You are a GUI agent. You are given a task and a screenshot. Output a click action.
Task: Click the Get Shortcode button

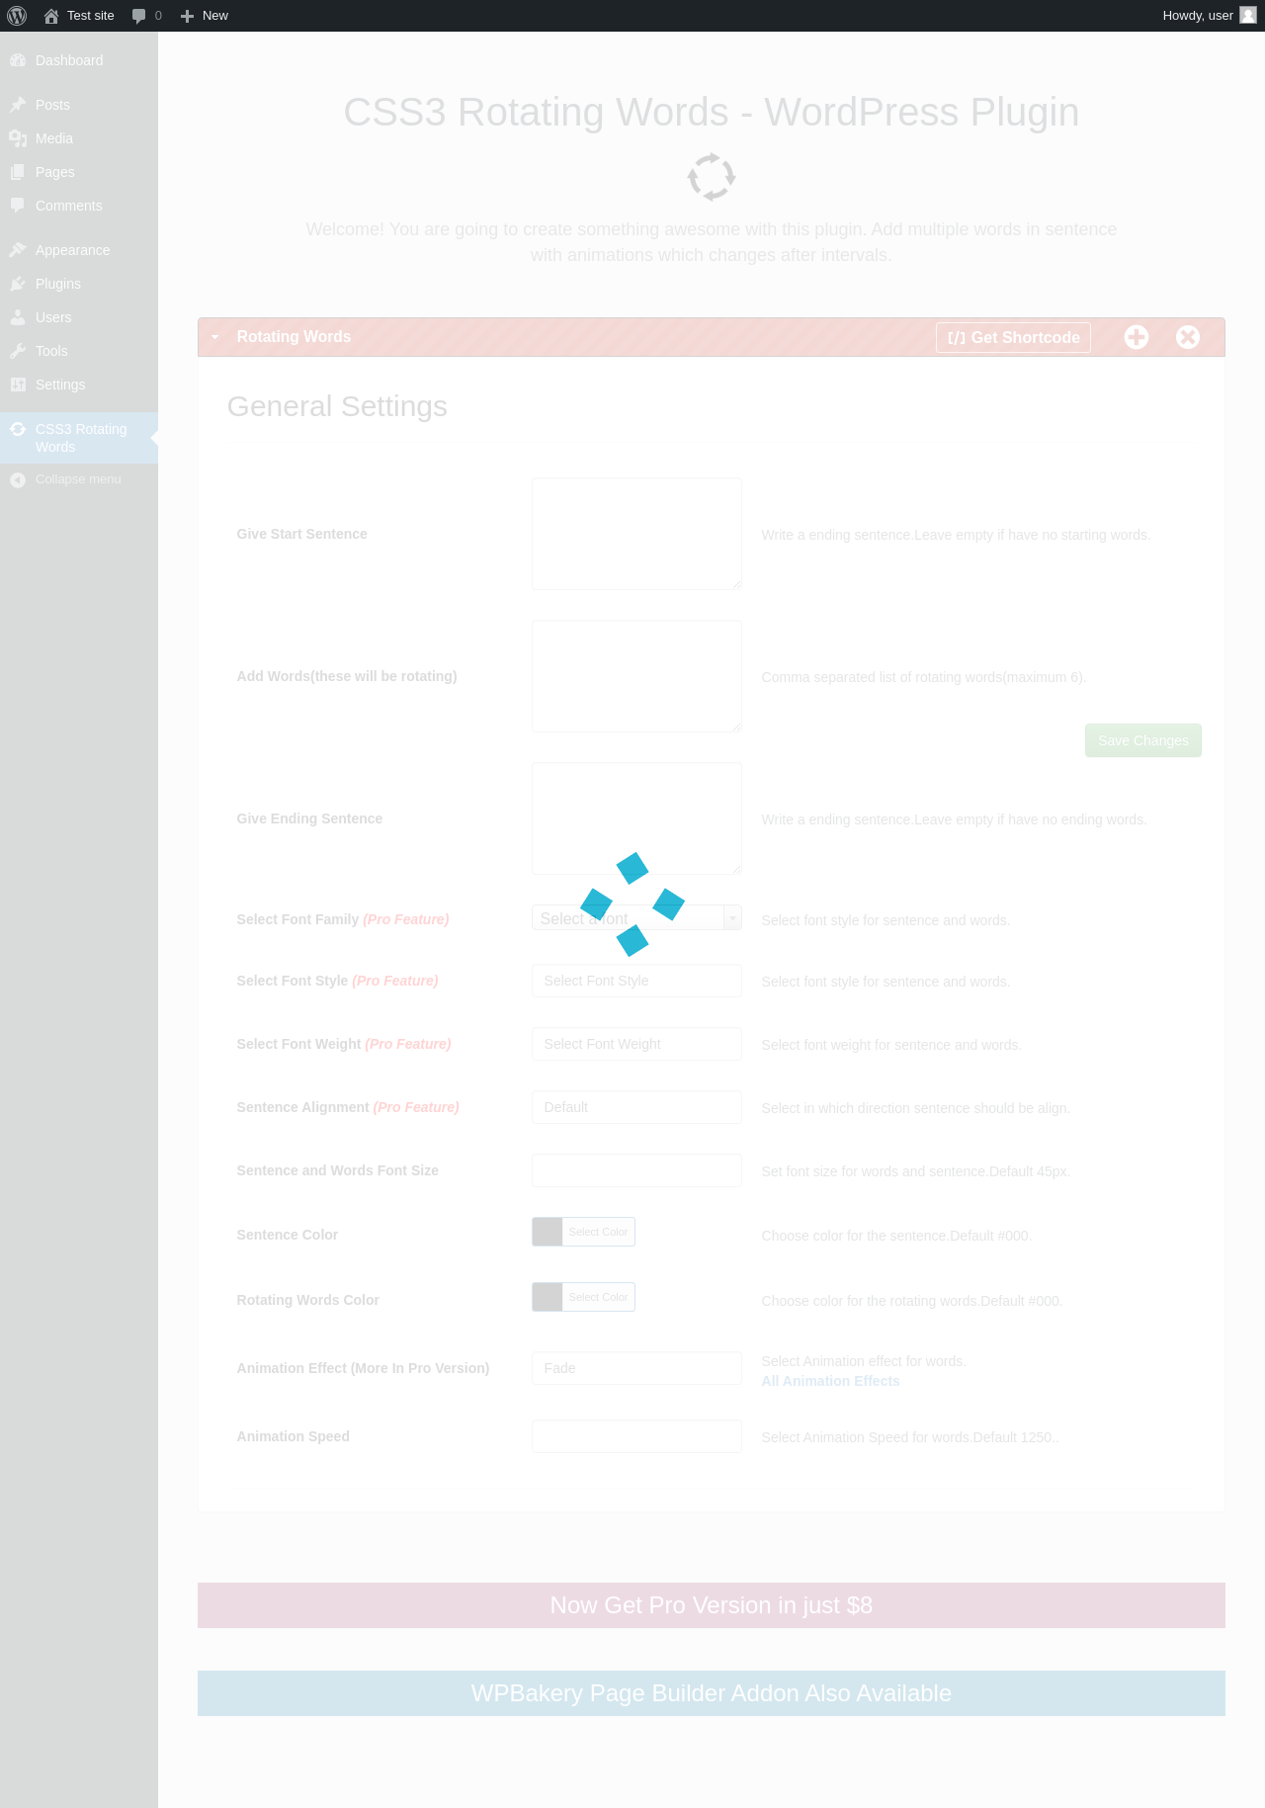(x=1013, y=337)
